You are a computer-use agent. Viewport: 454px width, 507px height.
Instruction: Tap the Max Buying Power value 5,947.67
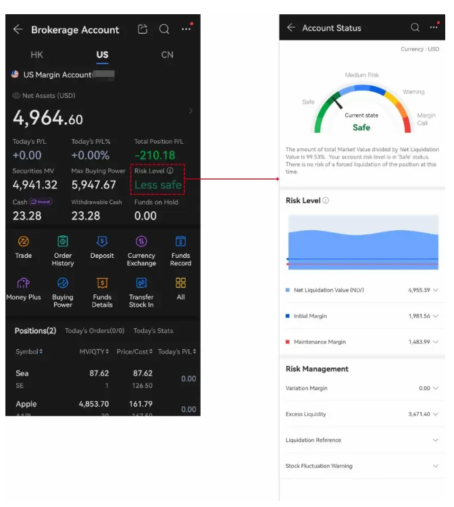click(93, 184)
